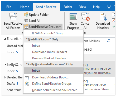Image resolution: width=116 pixels, height=96 pixels.
Task: Click the Cancel All icon
Action: click(x=85, y=17)
